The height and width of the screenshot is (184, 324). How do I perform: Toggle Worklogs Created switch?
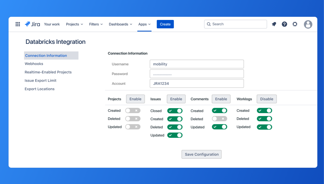pos(264,111)
